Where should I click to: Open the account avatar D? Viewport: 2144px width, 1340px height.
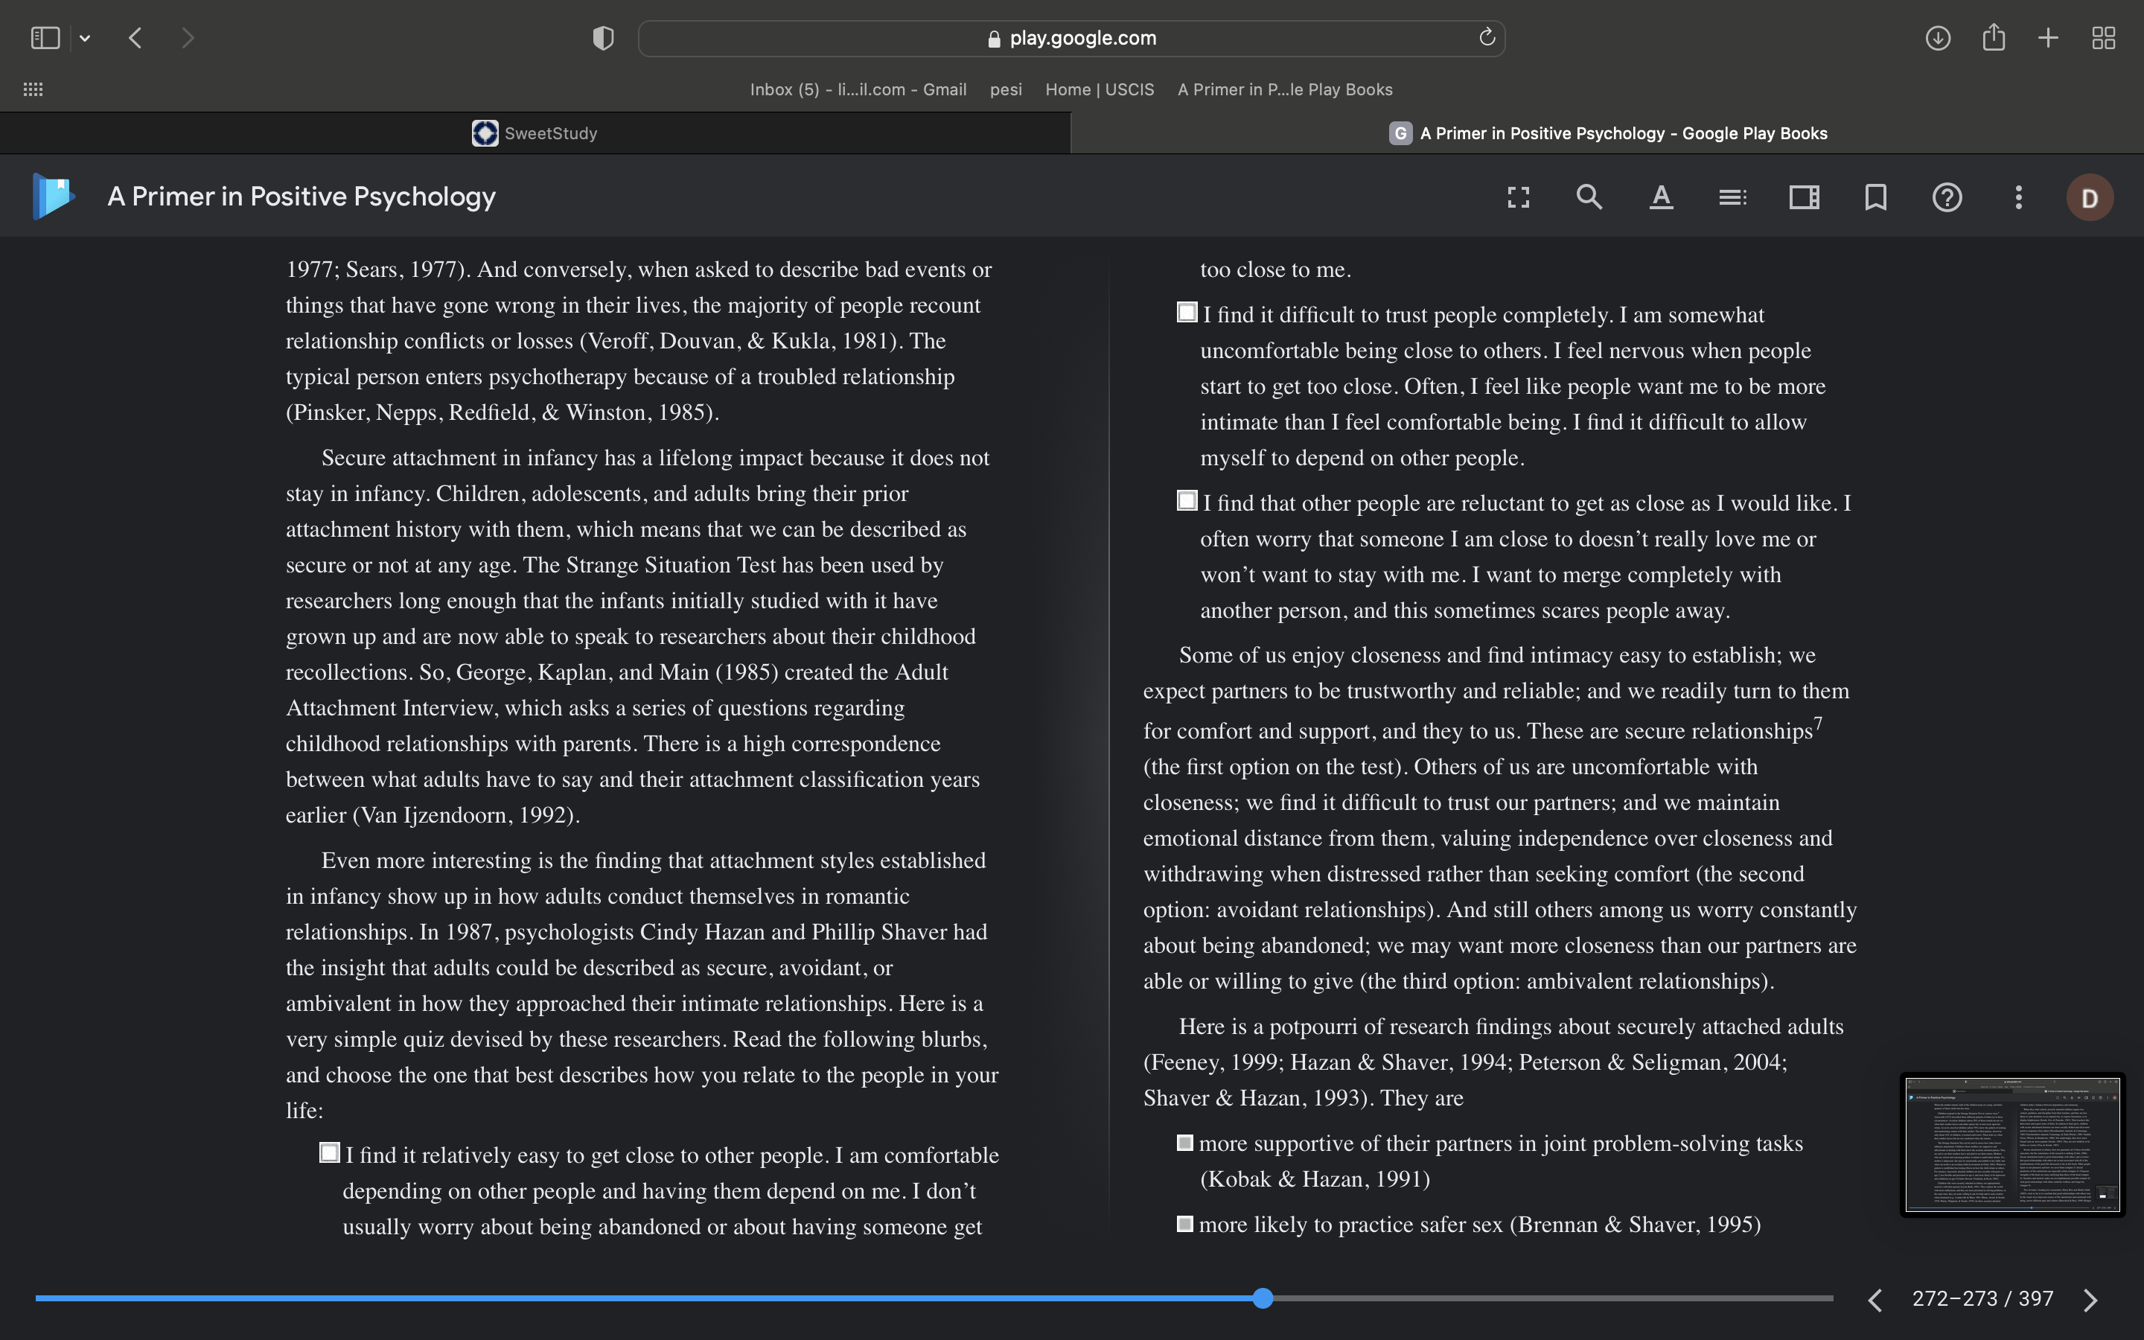pos(2090,197)
